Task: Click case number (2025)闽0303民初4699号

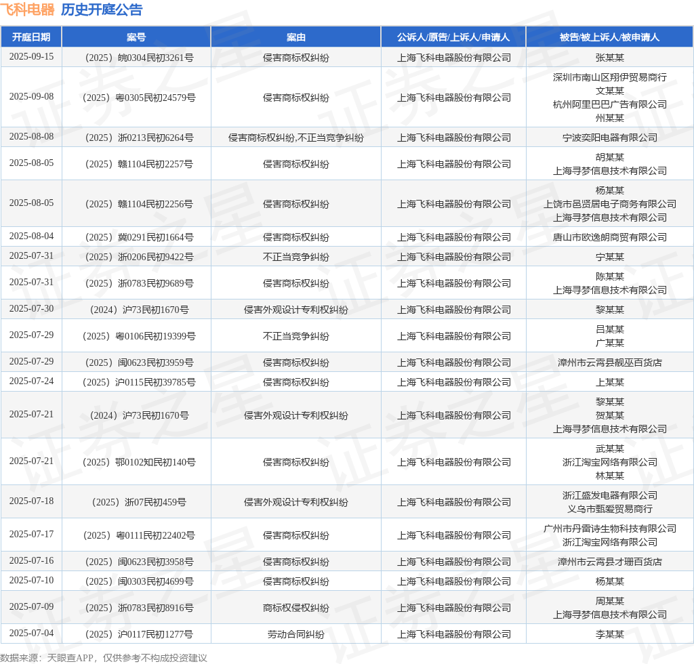Action: coord(139,581)
